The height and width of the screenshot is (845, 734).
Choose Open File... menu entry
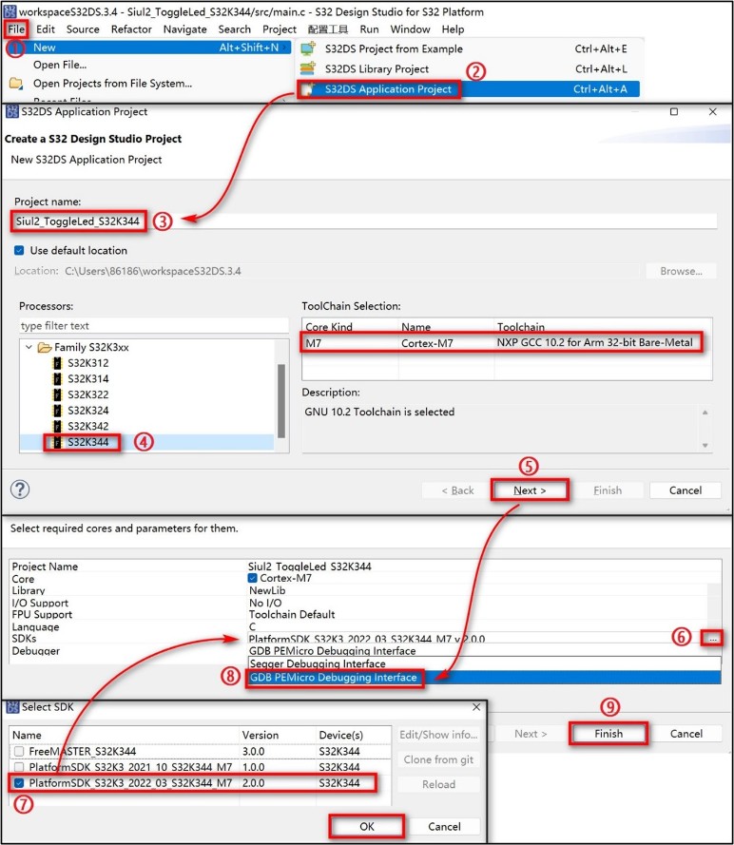point(60,65)
